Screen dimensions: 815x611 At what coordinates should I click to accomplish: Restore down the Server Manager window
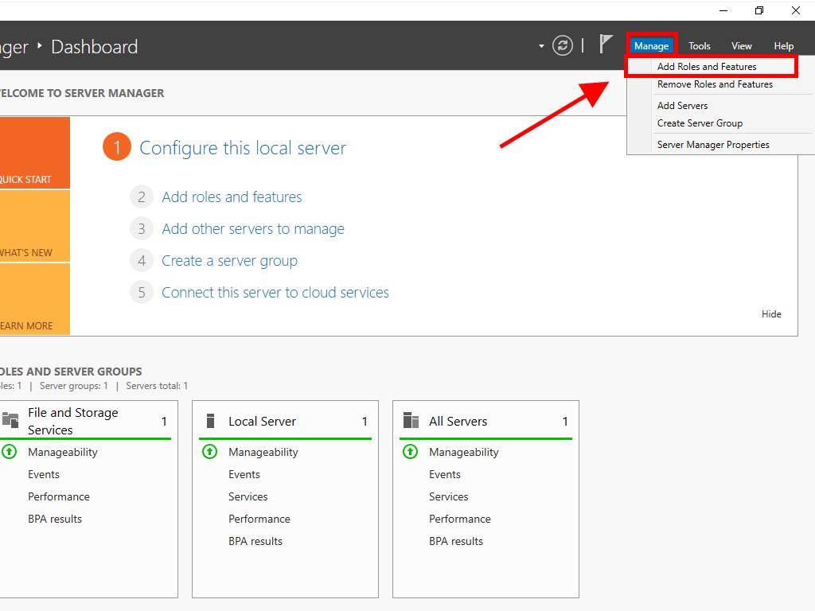pos(759,10)
